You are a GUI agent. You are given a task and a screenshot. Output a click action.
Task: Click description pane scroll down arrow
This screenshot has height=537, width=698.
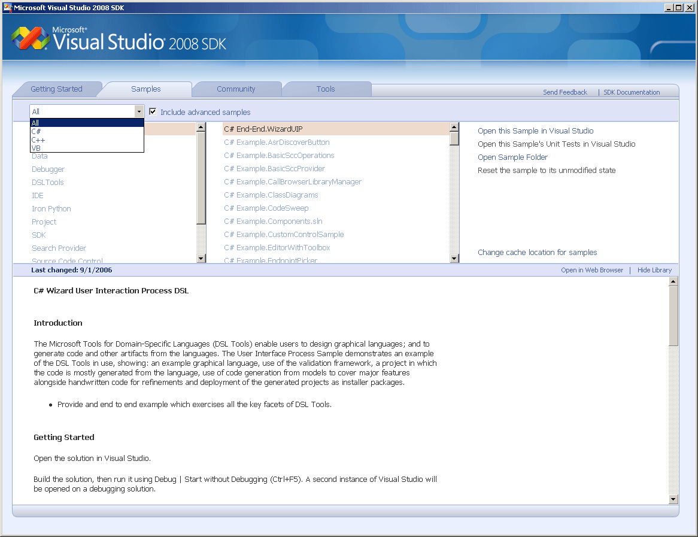tap(673, 500)
